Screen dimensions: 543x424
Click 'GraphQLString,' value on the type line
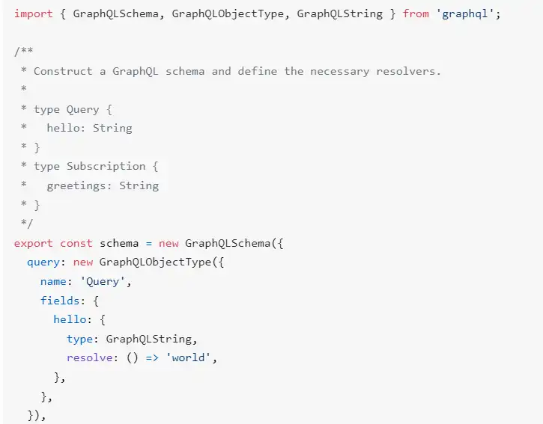(x=152, y=339)
